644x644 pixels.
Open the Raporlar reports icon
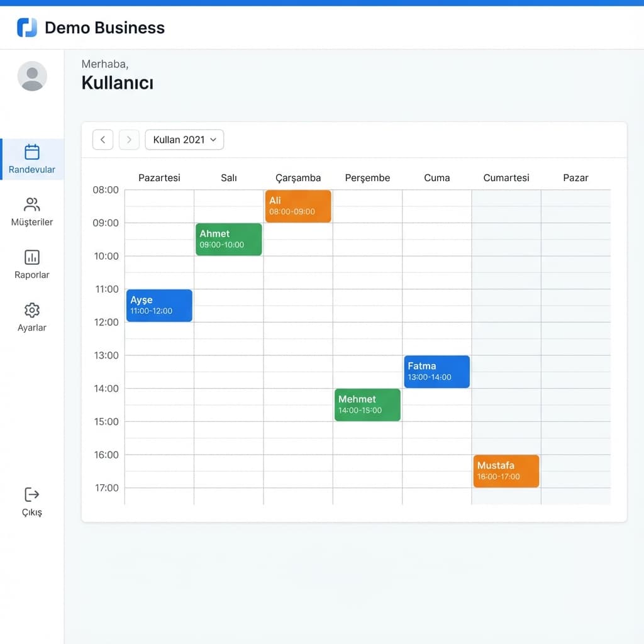32,258
